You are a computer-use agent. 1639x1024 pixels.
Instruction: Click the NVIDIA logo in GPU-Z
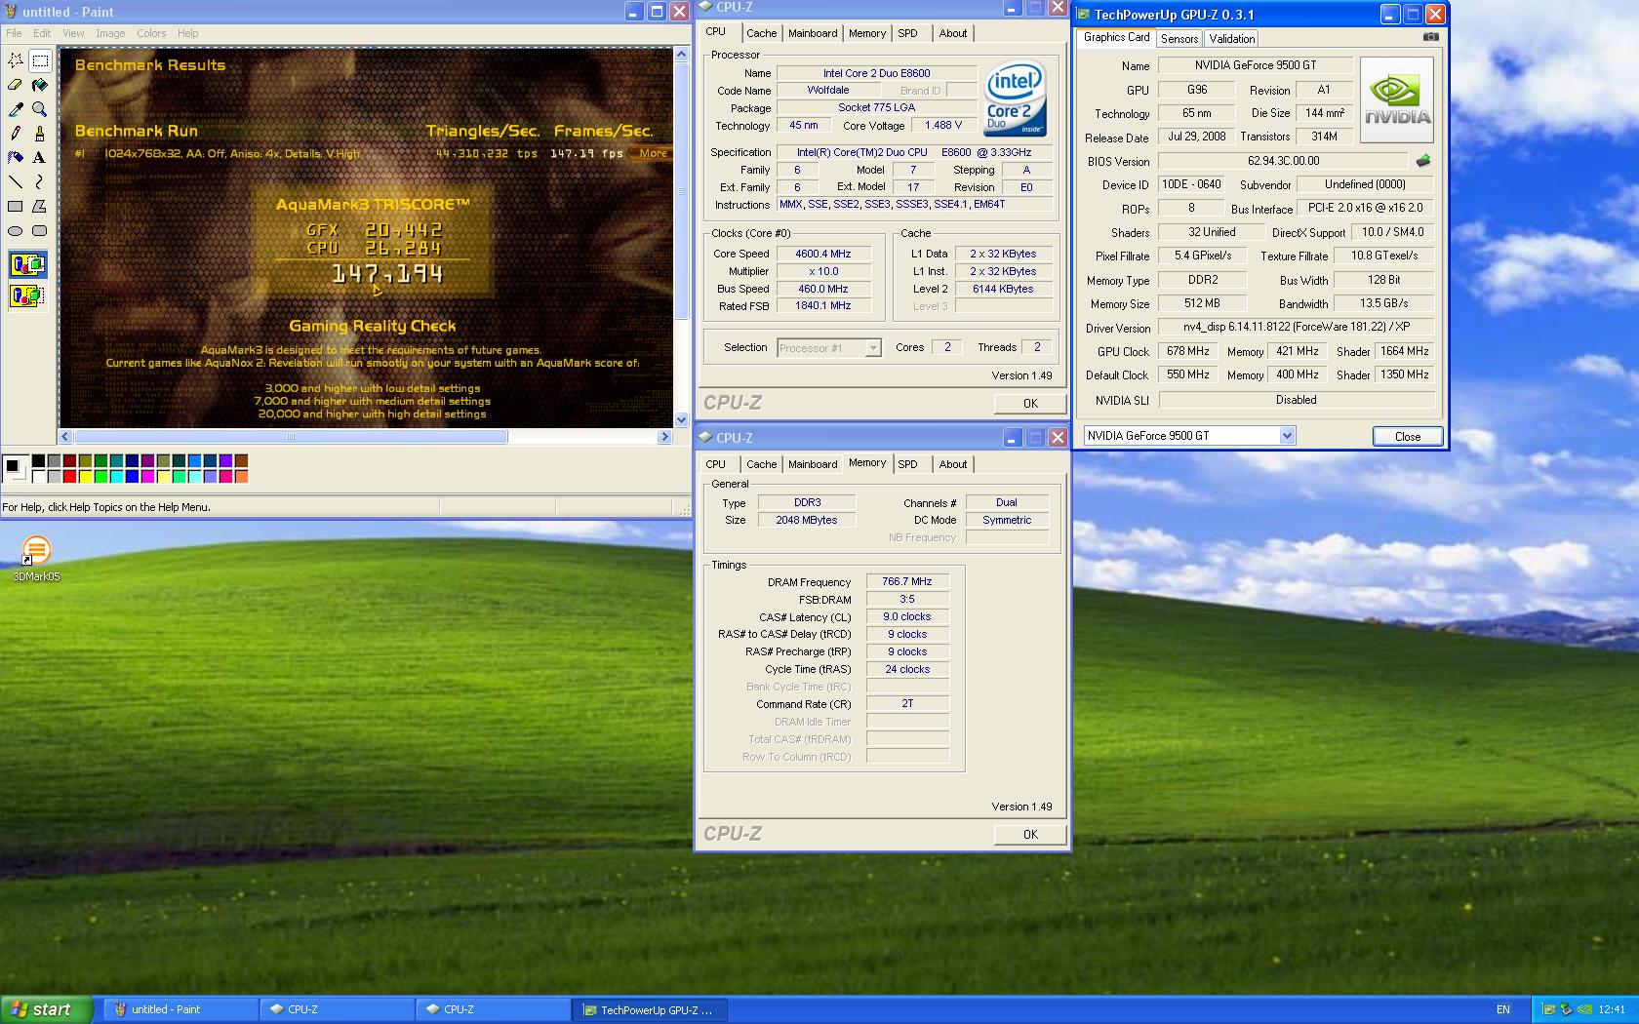1397,99
